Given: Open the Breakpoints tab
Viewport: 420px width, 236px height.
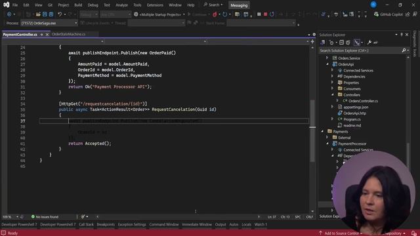Looking at the screenshot, I should click(106, 224).
